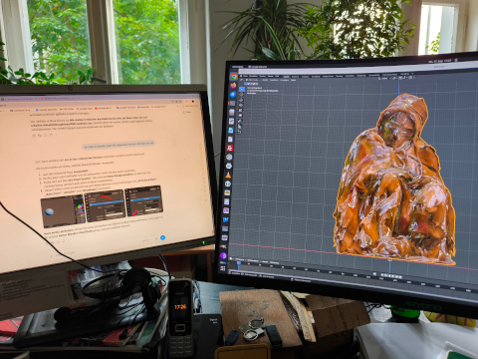478x359 pixels.
Task: Choose the Rotate tool in Blender toolbar
Action: click(x=241, y=105)
